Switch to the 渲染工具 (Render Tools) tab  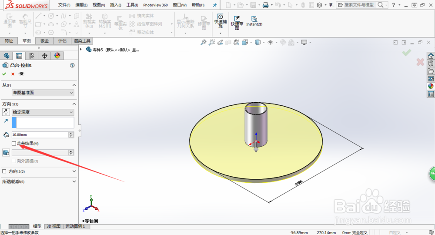(x=82, y=41)
